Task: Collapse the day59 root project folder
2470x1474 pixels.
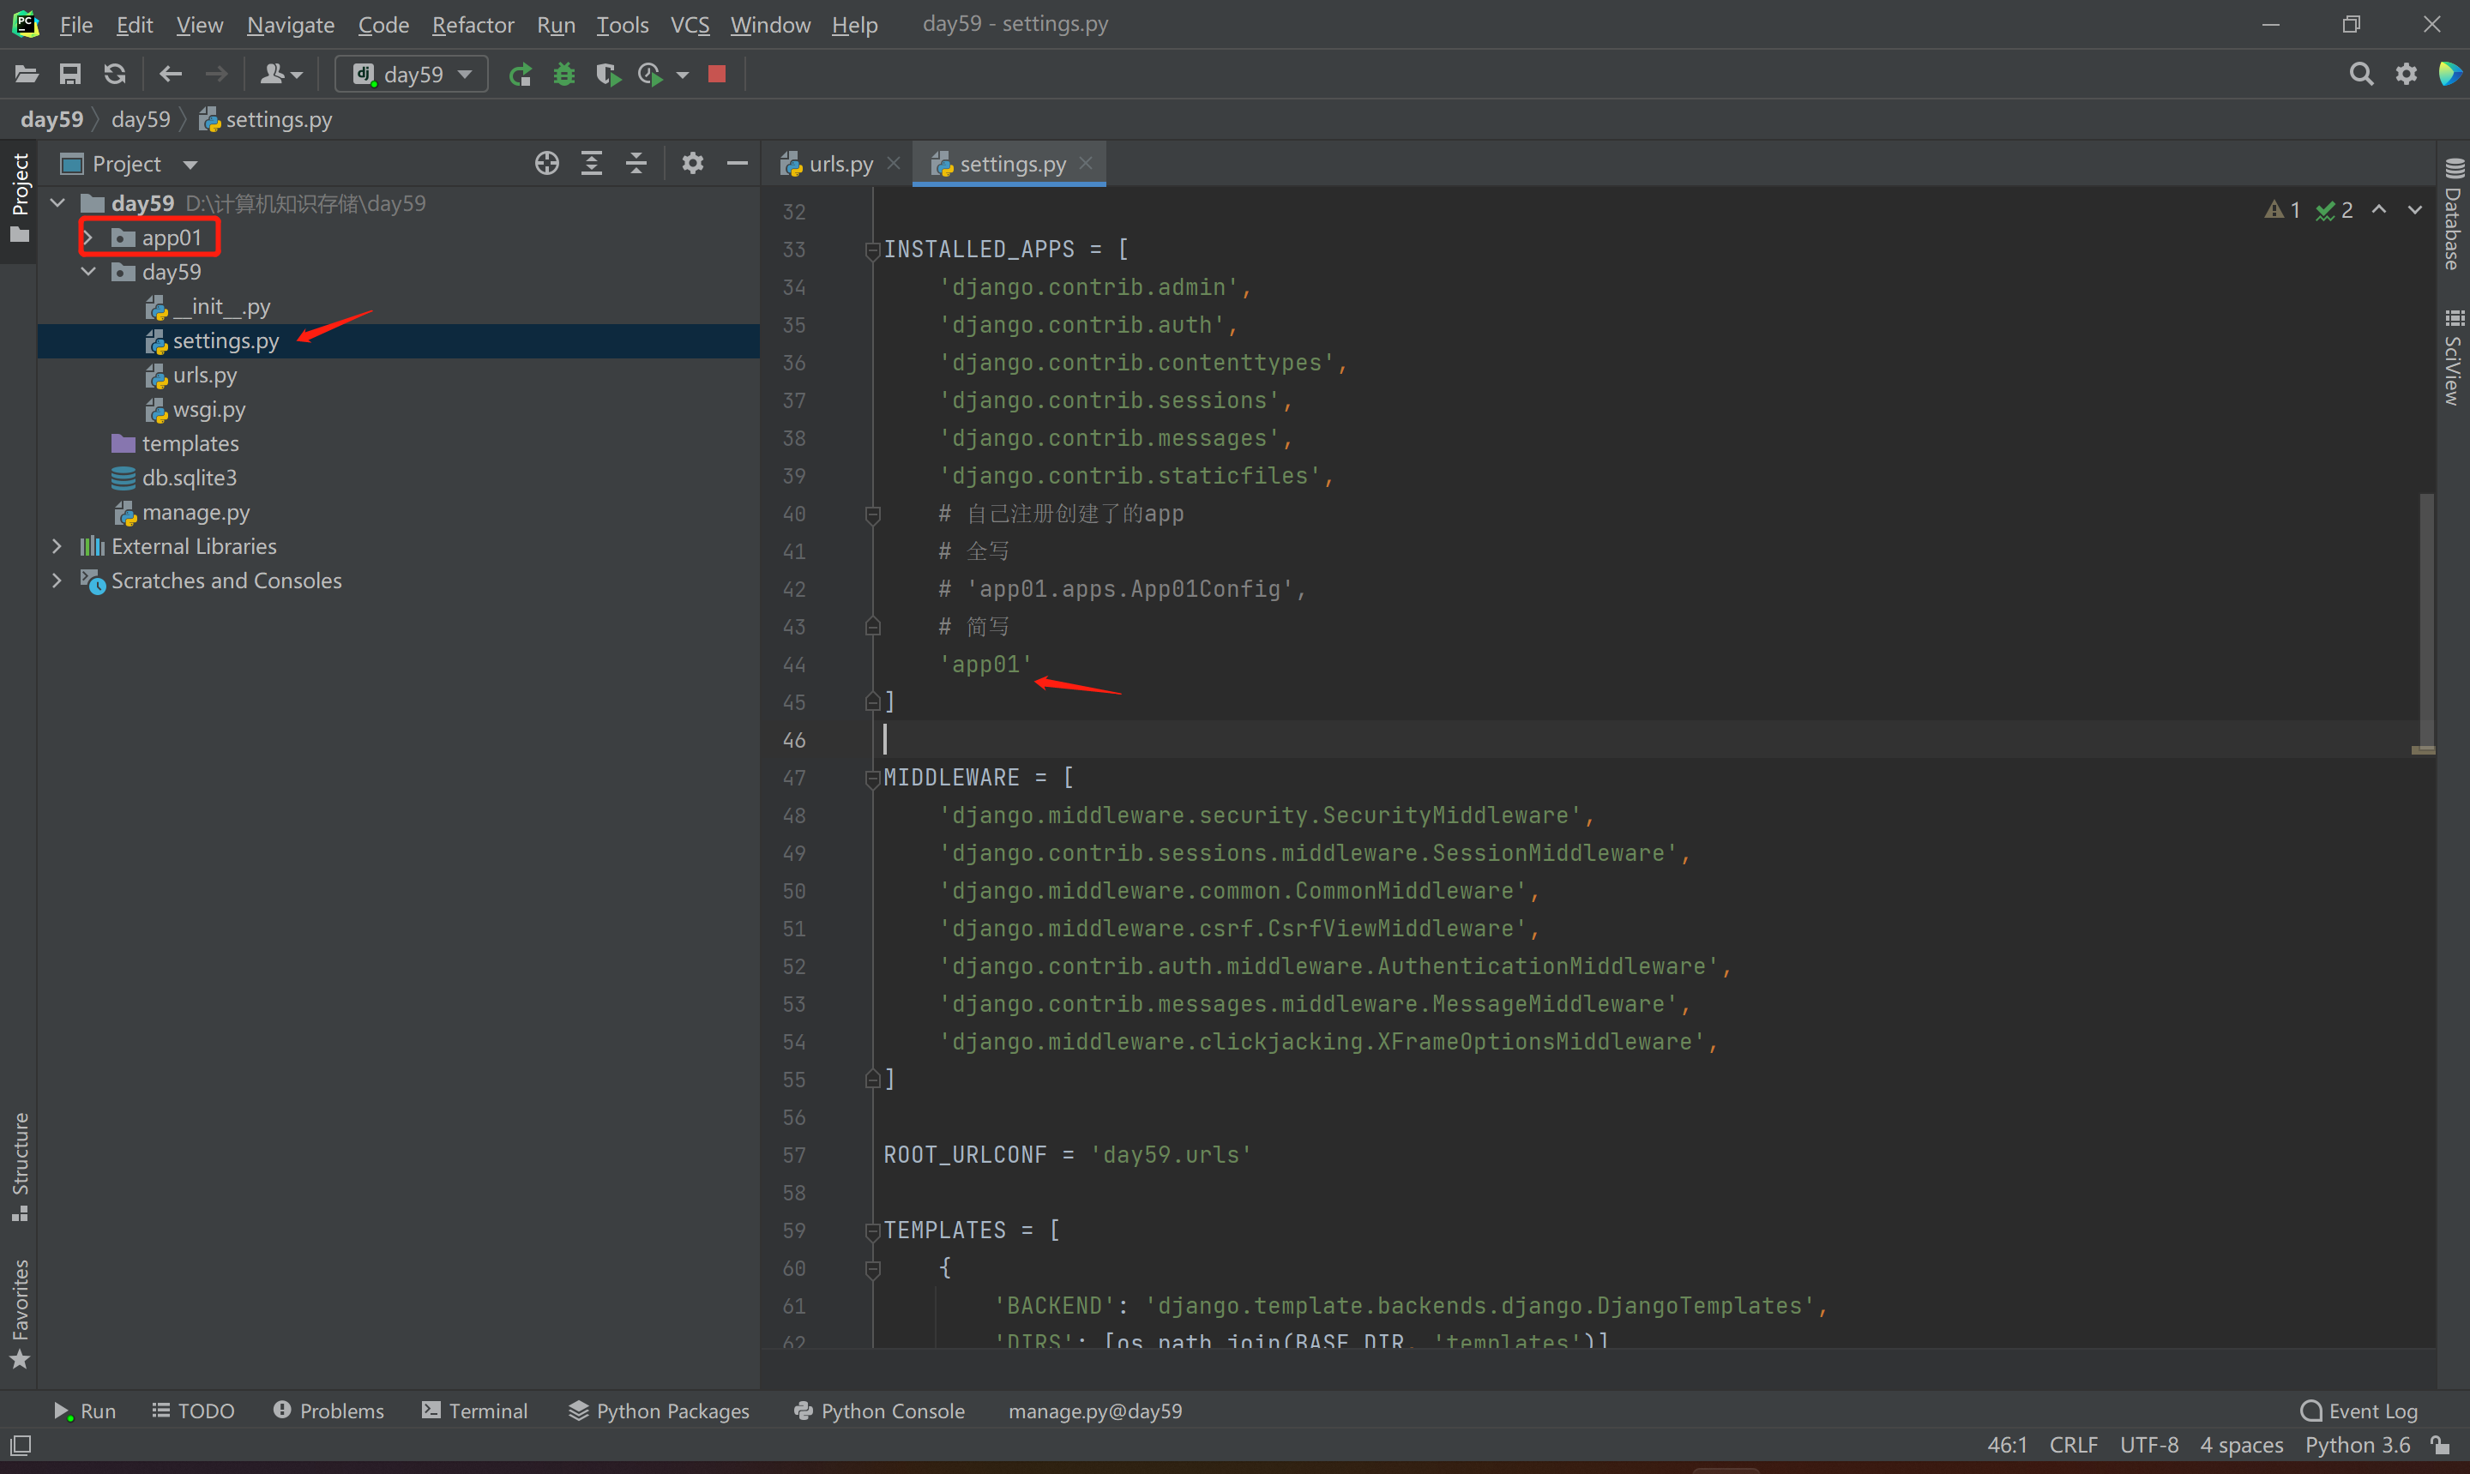Action: pos(57,203)
